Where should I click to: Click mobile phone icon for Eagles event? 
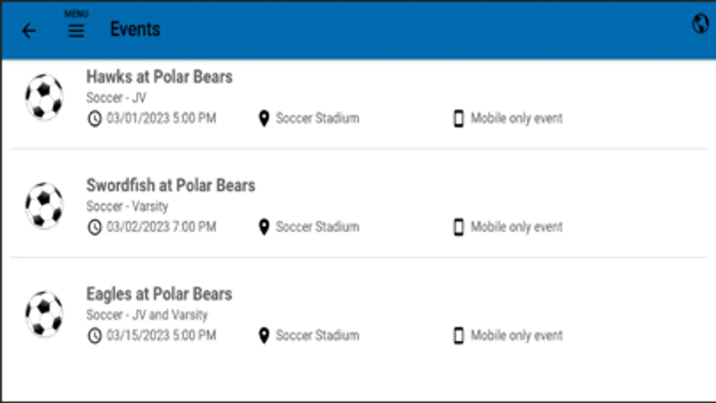[x=459, y=335]
